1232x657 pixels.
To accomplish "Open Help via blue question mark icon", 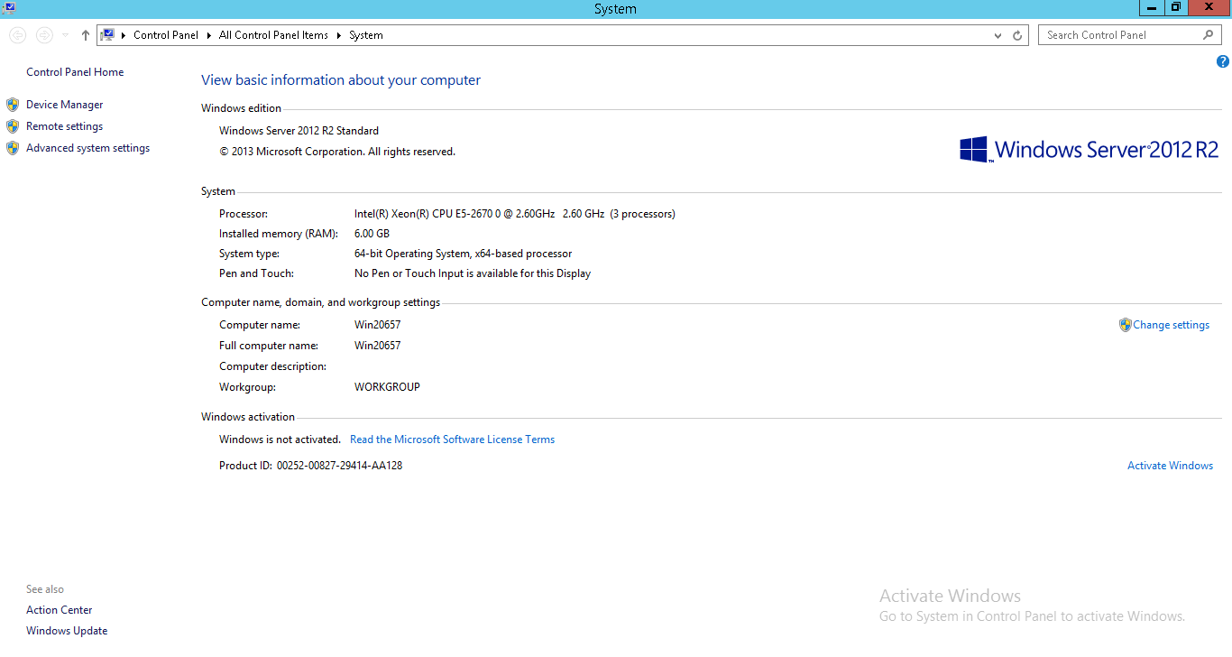I will [1222, 62].
